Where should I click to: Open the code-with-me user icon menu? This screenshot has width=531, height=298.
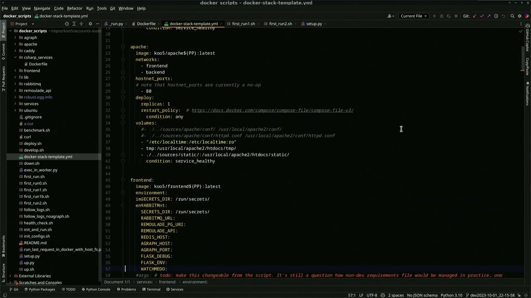pyautogui.click(x=391, y=16)
